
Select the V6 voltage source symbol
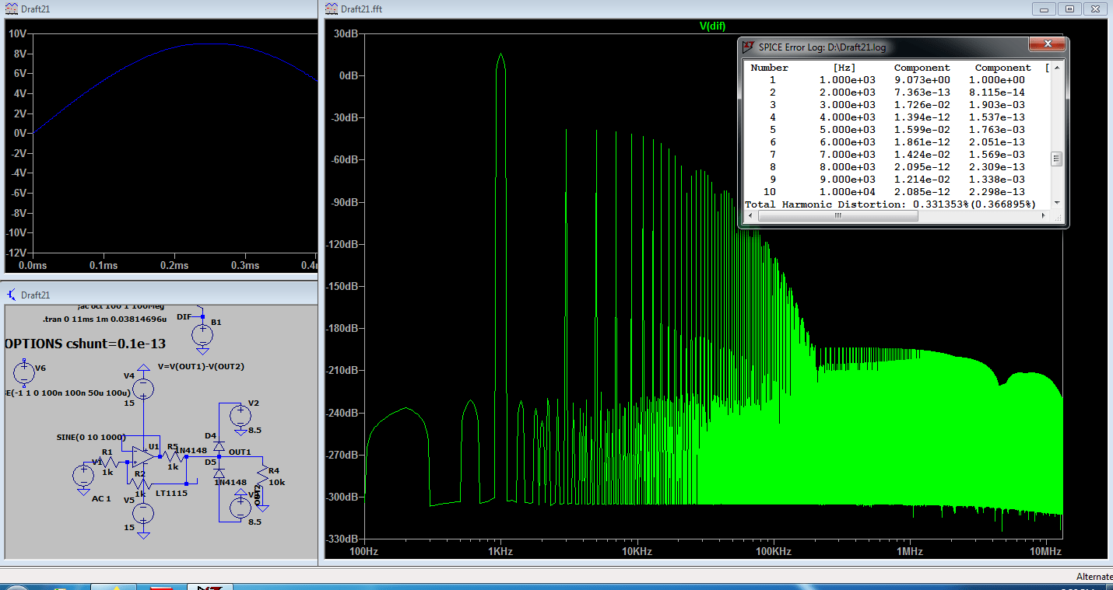point(25,372)
